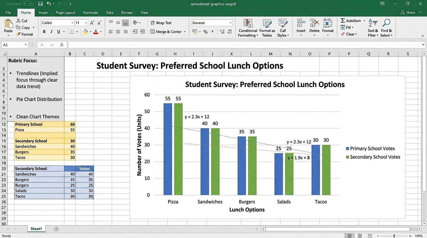
Task: Open Conditional Formatting
Action: pyautogui.click(x=248, y=28)
